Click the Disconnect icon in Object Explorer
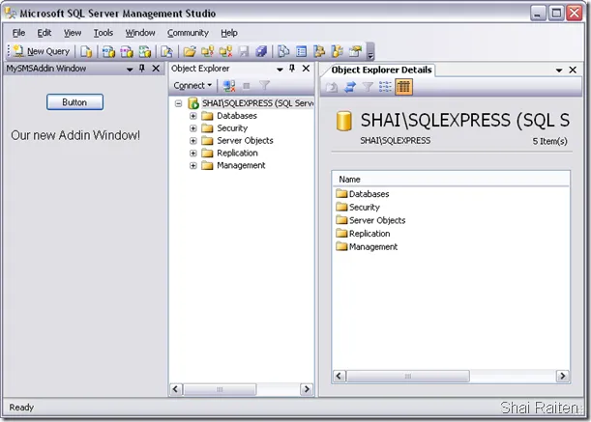Viewport: 591px width, 422px height. [x=229, y=86]
